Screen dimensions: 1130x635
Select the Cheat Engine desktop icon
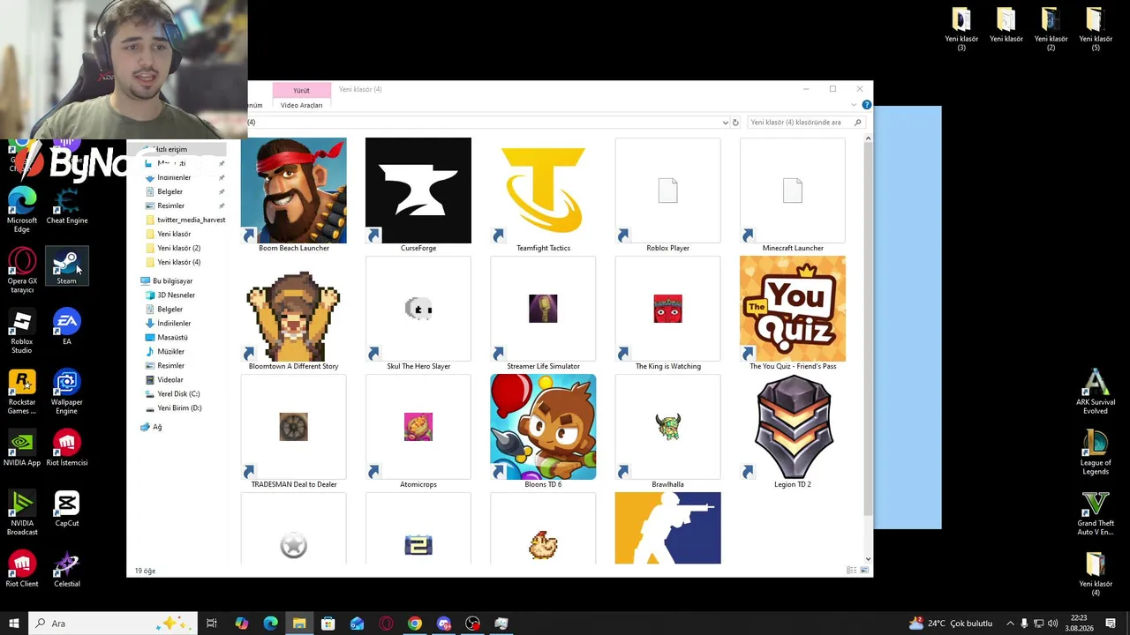click(67, 206)
